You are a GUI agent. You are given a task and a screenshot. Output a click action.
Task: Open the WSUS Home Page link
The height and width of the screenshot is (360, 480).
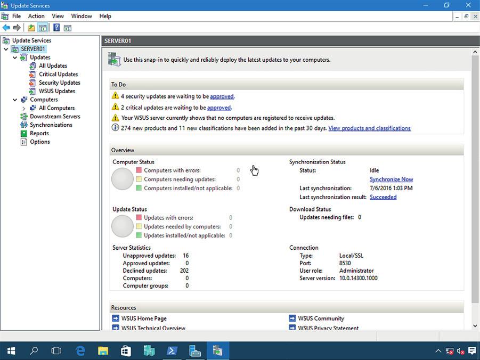(144, 318)
